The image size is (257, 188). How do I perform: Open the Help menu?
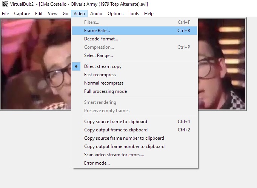point(149,14)
